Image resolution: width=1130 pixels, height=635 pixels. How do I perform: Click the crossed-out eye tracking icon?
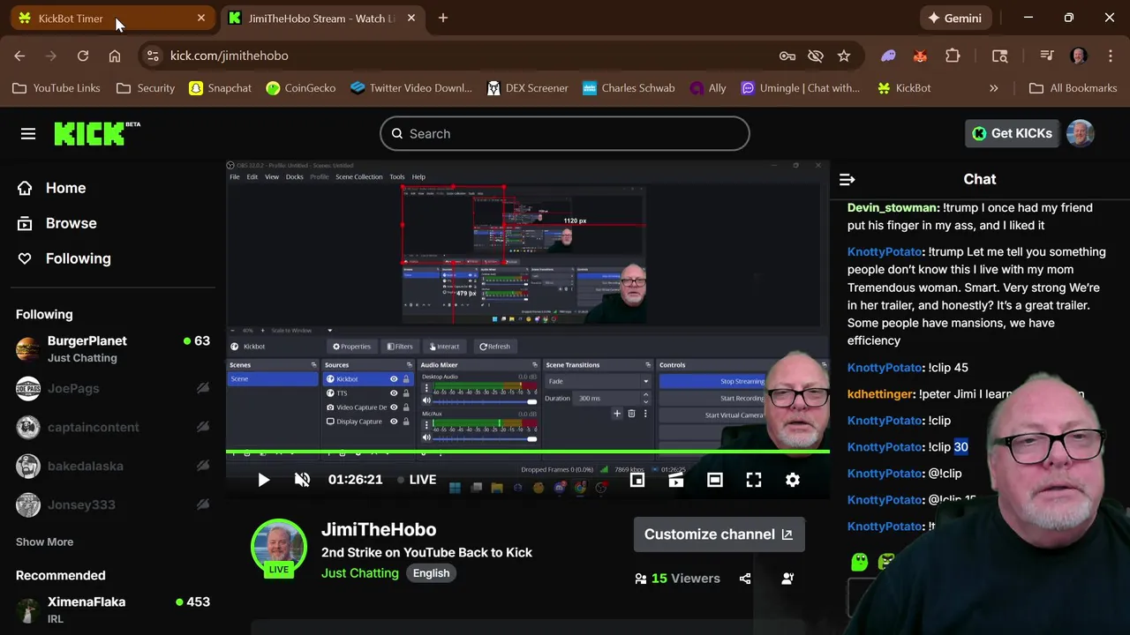(816, 56)
